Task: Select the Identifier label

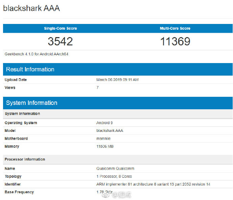Action: [x=12, y=184]
